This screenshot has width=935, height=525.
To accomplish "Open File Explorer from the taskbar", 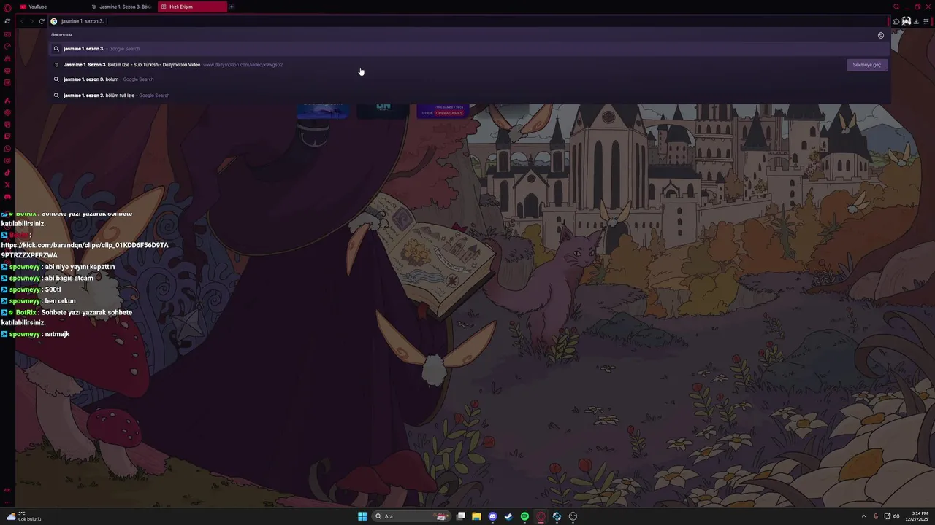I will tap(476, 516).
